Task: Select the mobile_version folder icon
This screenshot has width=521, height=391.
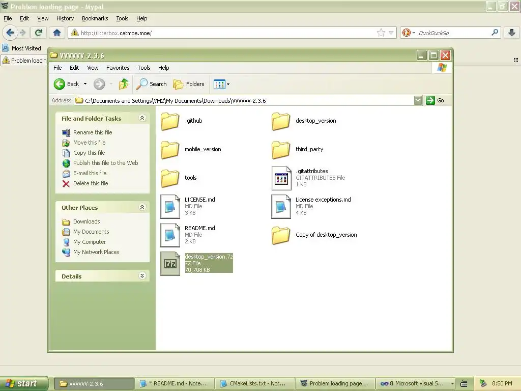Action: click(170, 150)
